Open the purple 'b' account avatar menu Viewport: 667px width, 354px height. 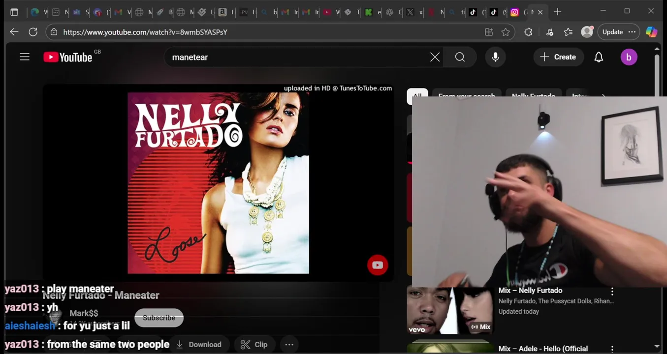point(629,57)
